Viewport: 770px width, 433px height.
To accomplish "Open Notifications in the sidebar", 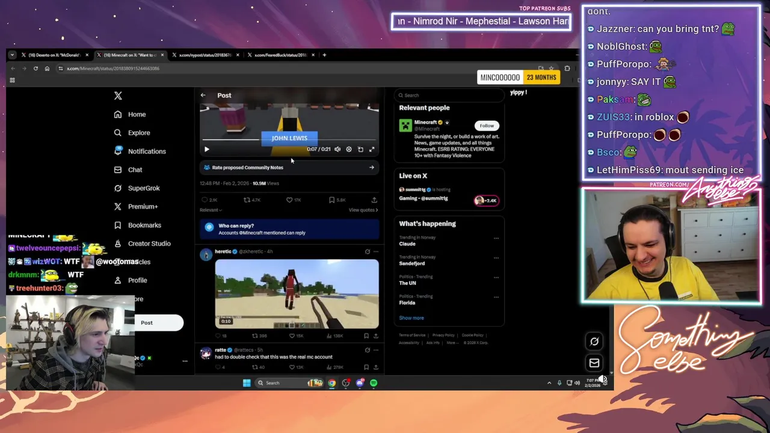I will pos(140,151).
